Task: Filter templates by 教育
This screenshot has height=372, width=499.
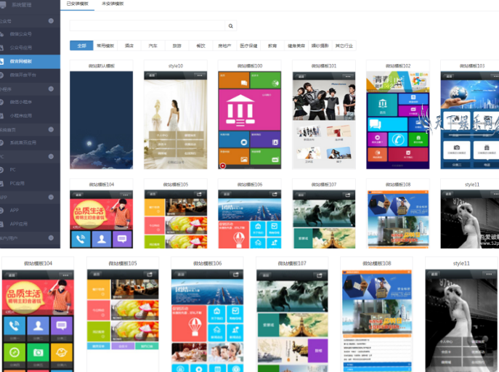Action: pyautogui.click(x=272, y=46)
